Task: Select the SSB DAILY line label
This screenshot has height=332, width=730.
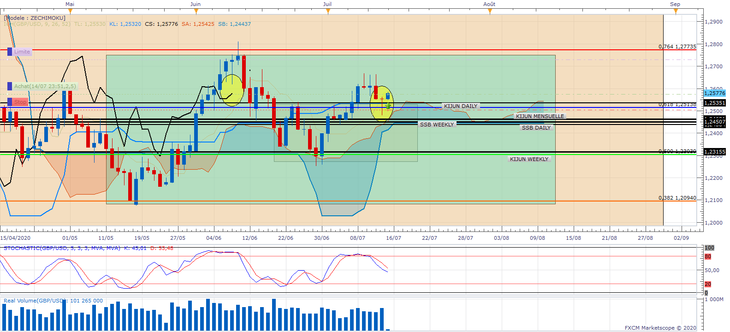Action: [x=536, y=128]
